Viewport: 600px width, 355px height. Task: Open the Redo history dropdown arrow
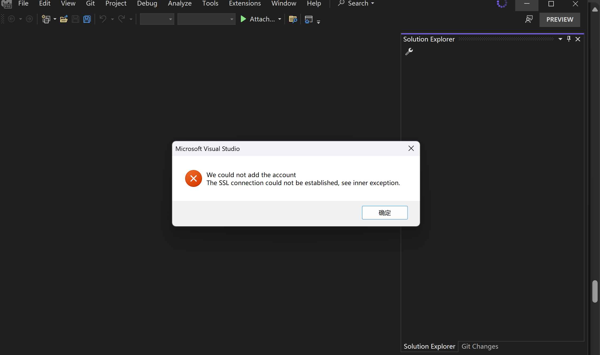tap(131, 19)
